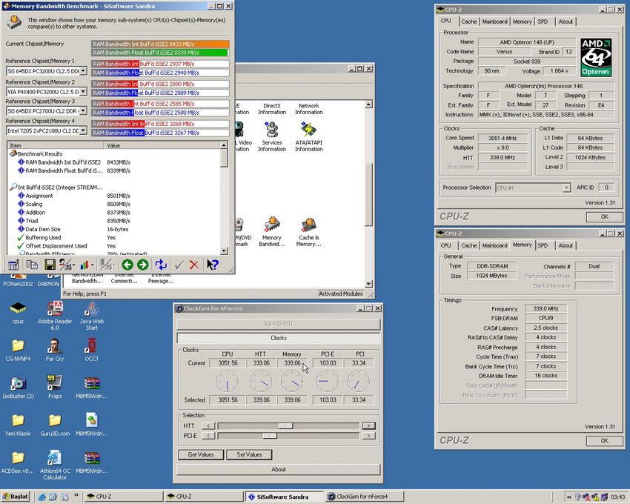Click the copy icon in Sandra's toolbar
Image resolution: width=630 pixels, height=504 pixels.
(32, 265)
